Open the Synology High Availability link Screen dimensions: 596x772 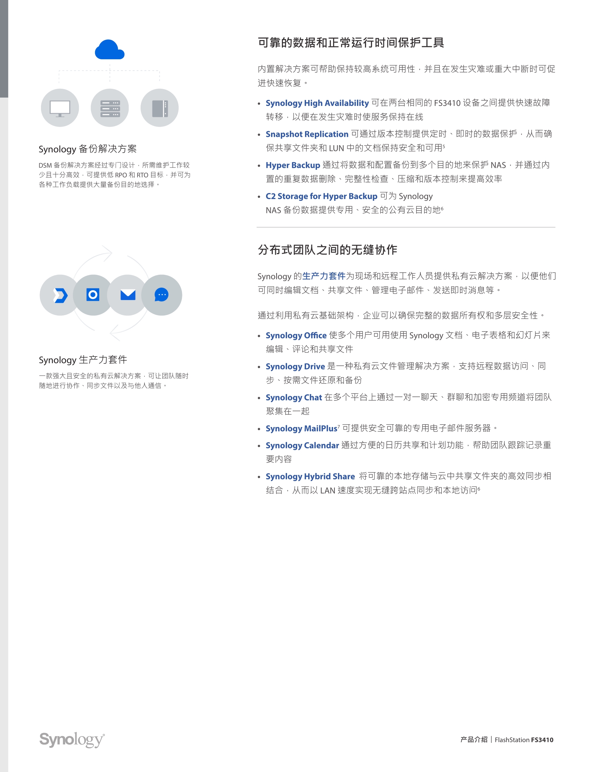pyautogui.click(x=317, y=103)
